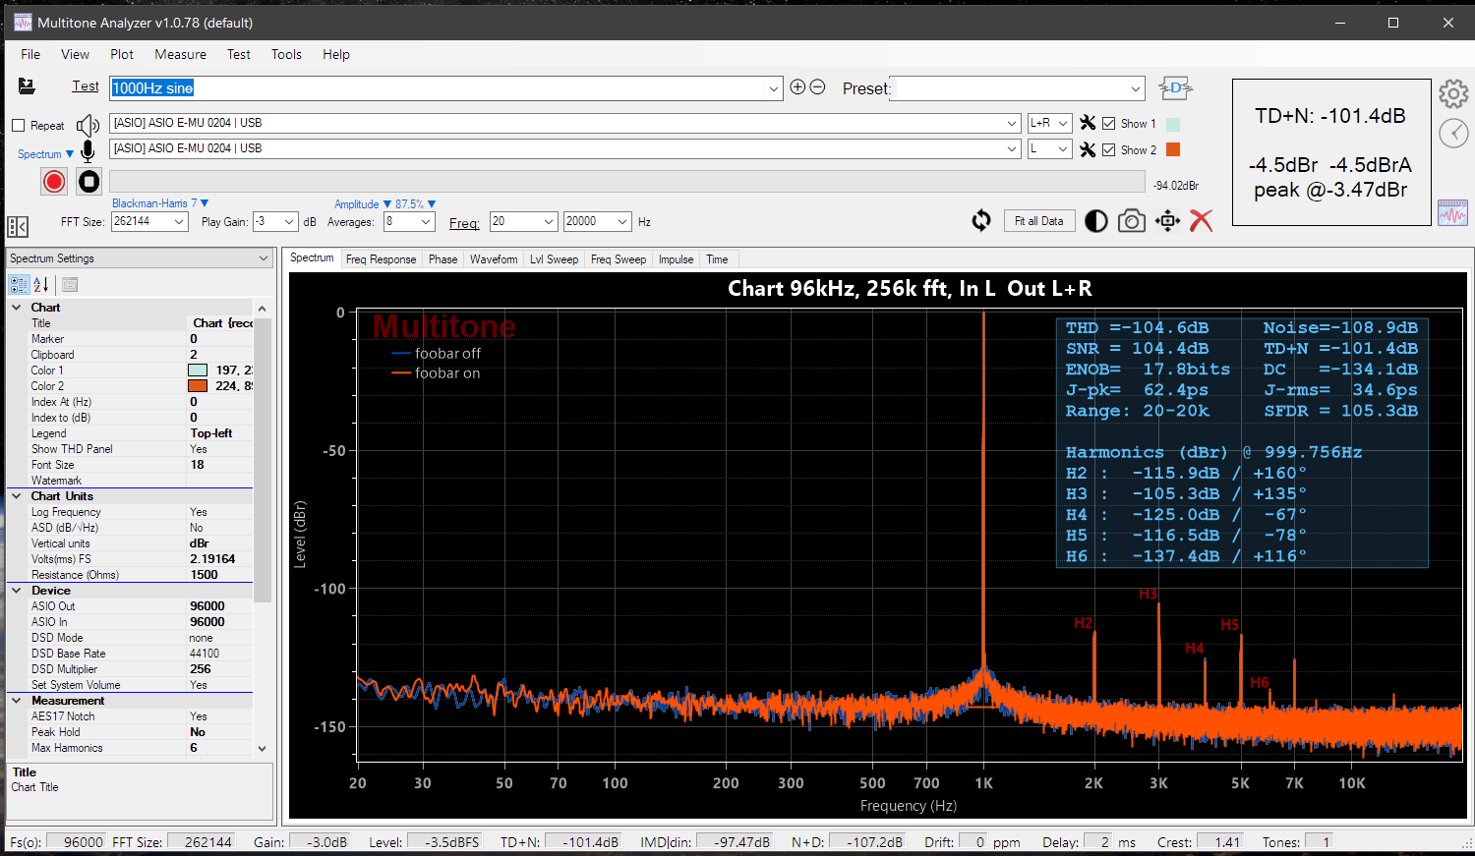The height and width of the screenshot is (856, 1475).
Task: Open the settings gear icon
Action: (1453, 94)
